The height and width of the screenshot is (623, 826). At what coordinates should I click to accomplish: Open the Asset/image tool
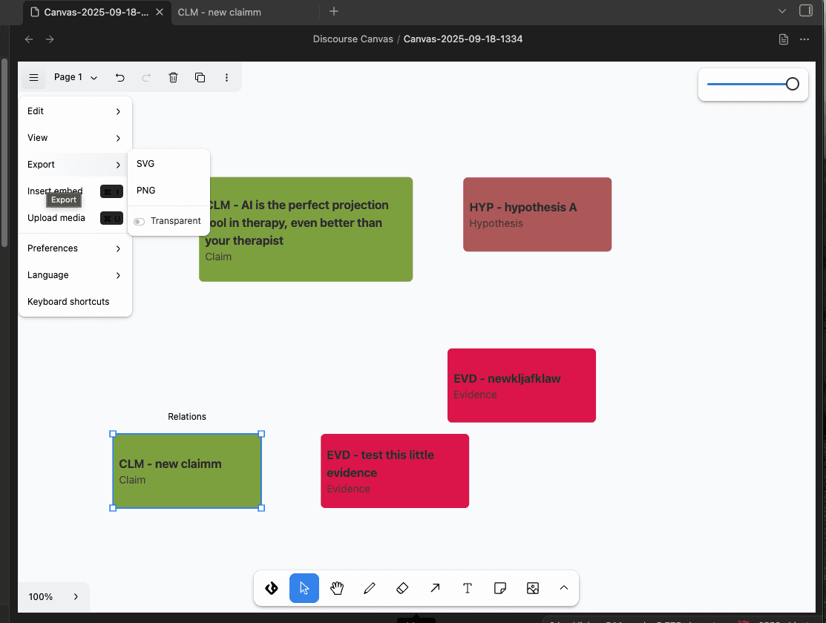pos(533,587)
